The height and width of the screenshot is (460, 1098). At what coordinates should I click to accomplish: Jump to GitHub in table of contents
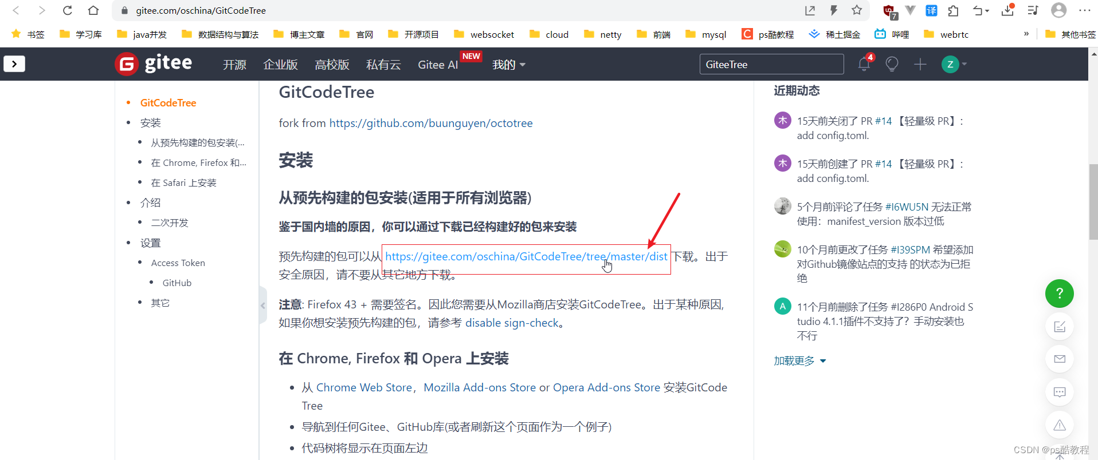pos(177,283)
